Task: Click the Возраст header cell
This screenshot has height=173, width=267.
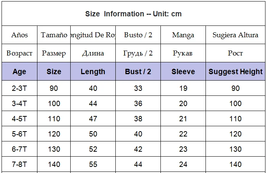Action: click(x=19, y=53)
